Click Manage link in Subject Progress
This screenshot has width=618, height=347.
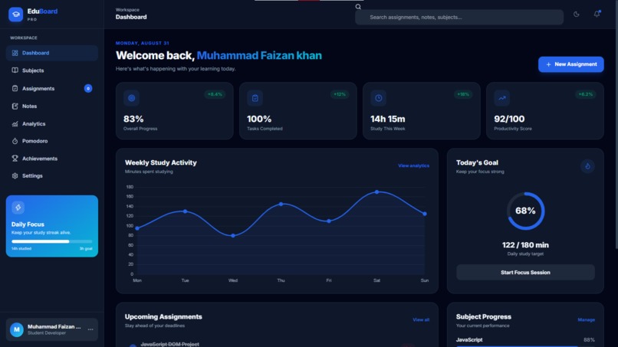pyautogui.click(x=586, y=320)
